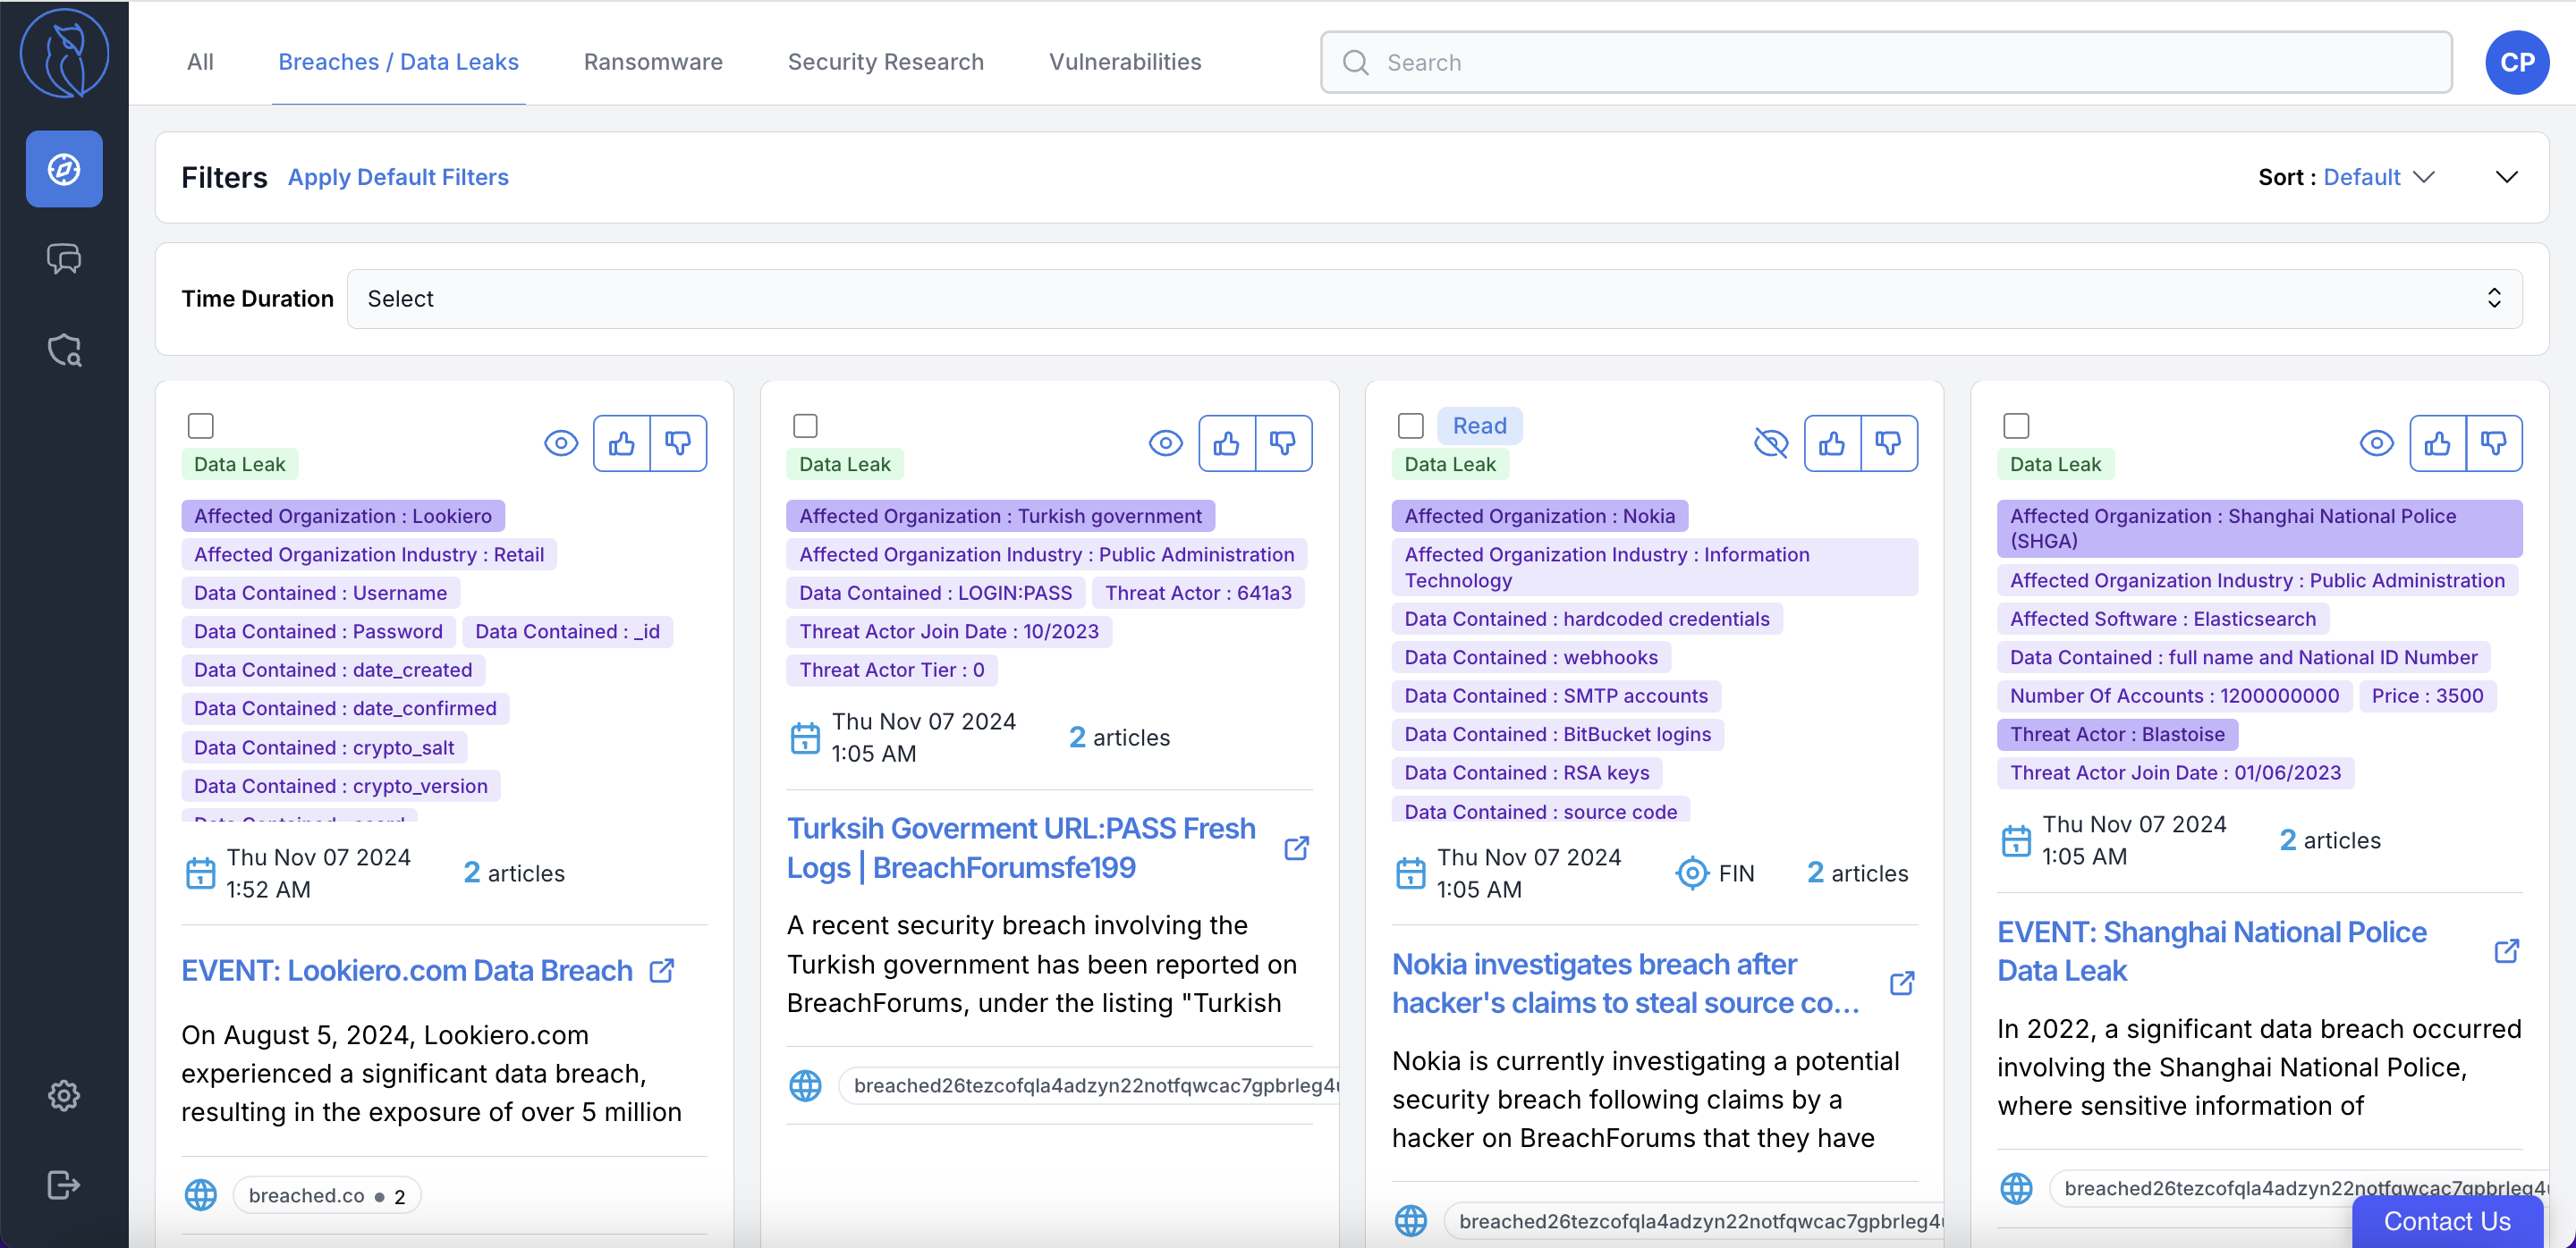Click the Read badge on Nokia card

(1479, 426)
